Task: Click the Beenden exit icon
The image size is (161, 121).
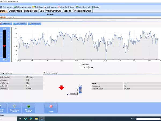Action: point(93,7)
